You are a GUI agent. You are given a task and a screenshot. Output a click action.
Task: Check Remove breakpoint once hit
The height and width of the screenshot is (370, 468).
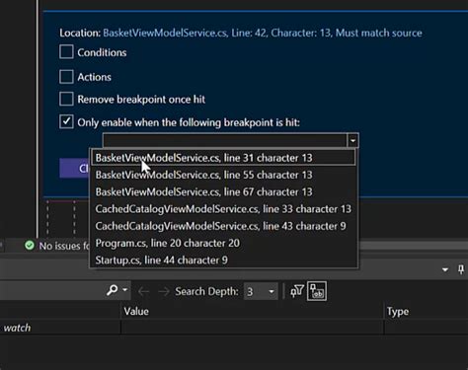tap(66, 99)
